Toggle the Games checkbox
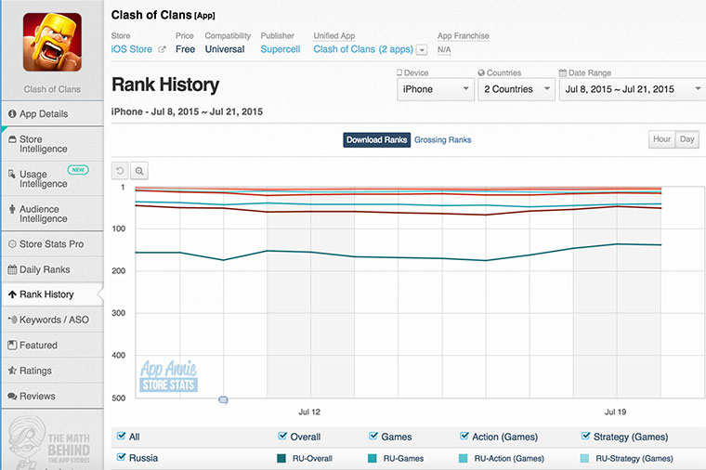The height and width of the screenshot is (470, 706). pyautogui.click(x=373, y=436)
